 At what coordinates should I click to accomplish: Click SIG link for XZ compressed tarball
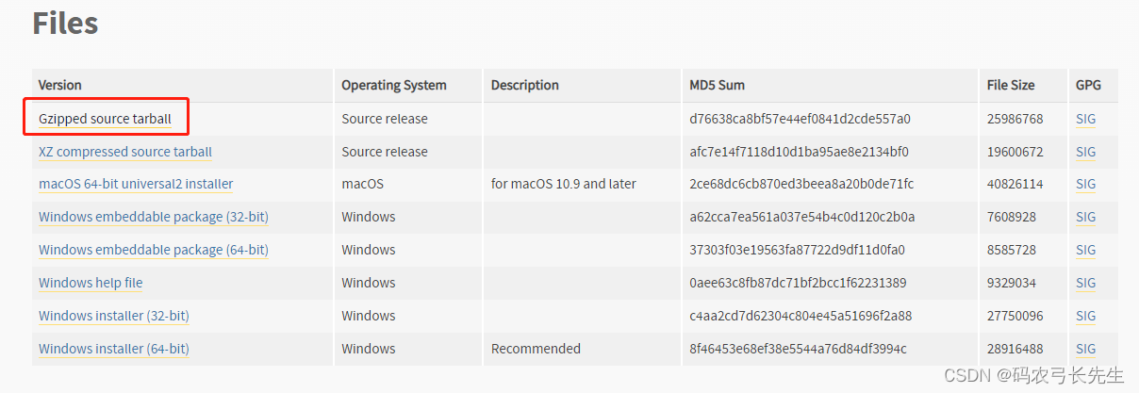[x=1085, y=152]
